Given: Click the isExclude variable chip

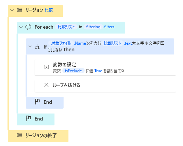Looking at the screenshot, I should [73, 71].
